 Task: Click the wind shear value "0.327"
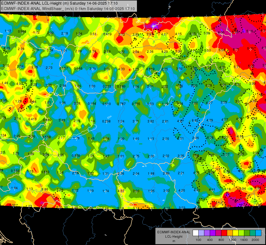coord(14,205)
